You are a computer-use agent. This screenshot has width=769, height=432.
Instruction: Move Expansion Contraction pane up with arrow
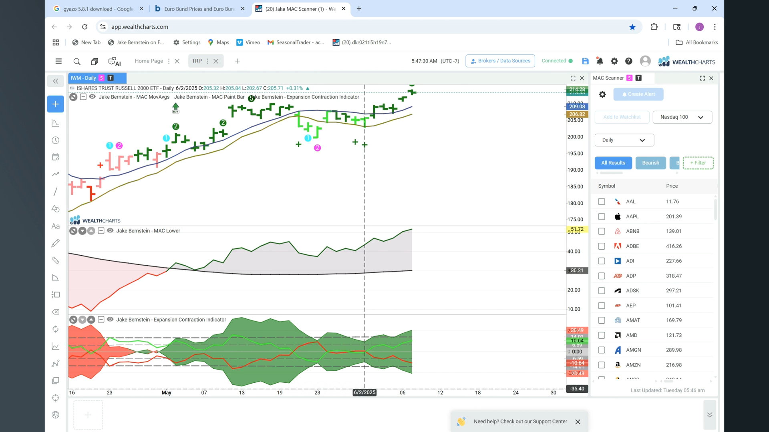click(91, 320)
